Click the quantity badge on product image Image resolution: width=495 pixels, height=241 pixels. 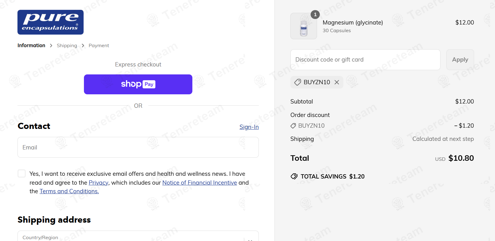(315, 14)
